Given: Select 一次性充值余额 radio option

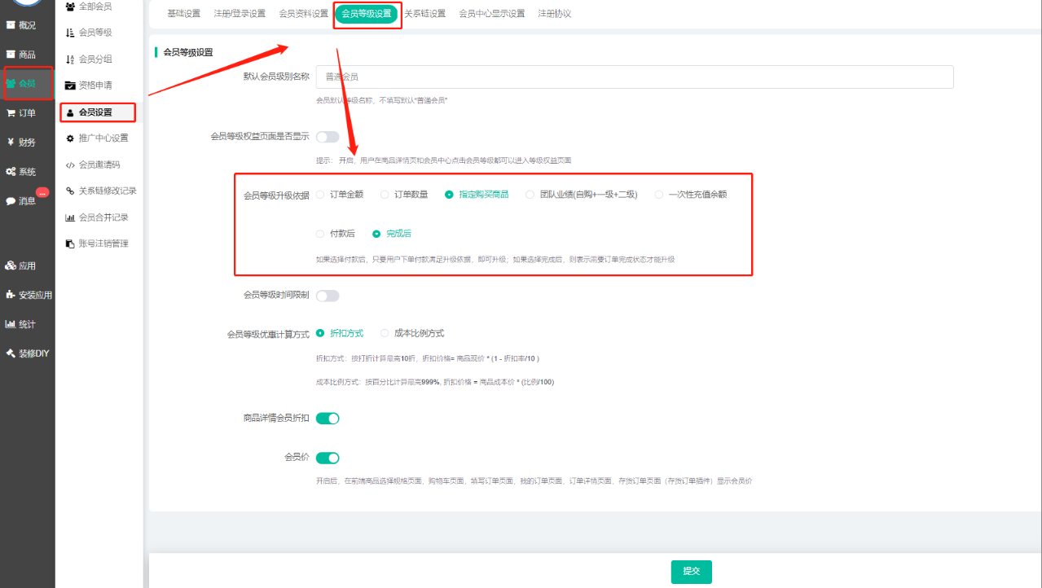Looking at the screenshot, I should pos(659,195).
